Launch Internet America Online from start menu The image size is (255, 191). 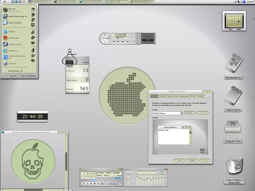pos(12,10)
